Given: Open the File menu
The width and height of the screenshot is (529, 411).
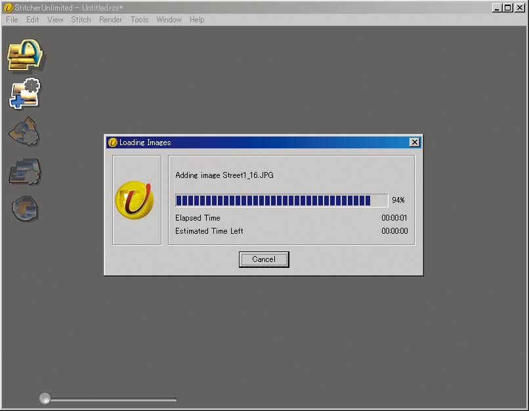Looking at the screenshot, I should (x=12, y=20).
